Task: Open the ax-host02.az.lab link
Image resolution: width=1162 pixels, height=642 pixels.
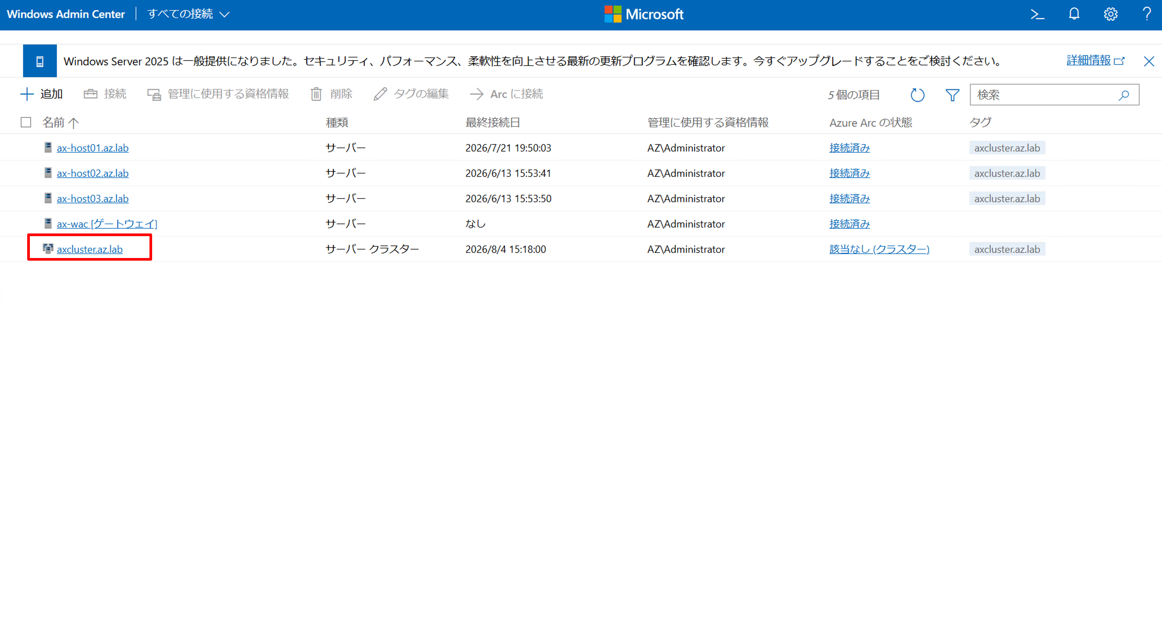Action: pyautogui.click(x=92, y=173)
